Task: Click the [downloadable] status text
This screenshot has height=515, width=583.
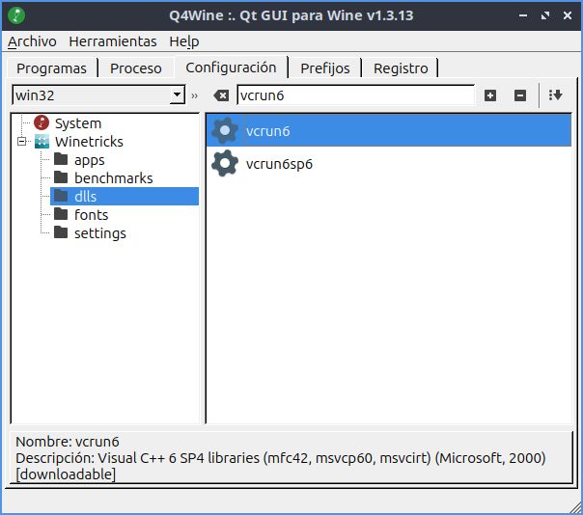Action: 66,474
